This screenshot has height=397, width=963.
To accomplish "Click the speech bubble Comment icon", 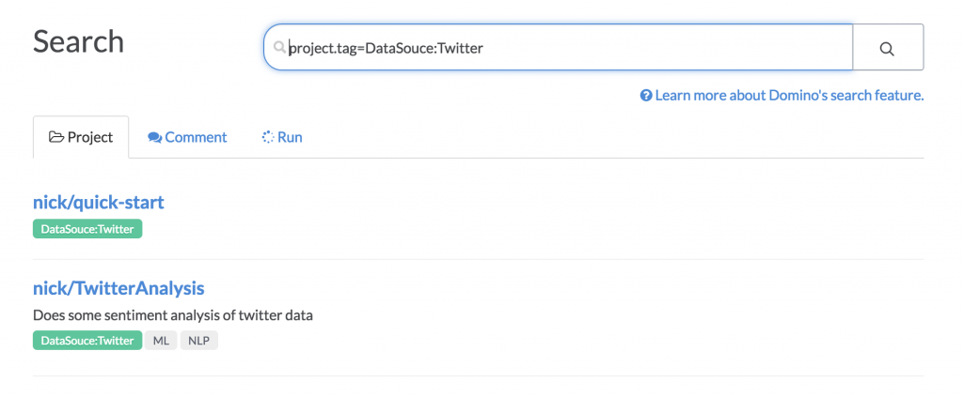I will [x=154, y=137].
